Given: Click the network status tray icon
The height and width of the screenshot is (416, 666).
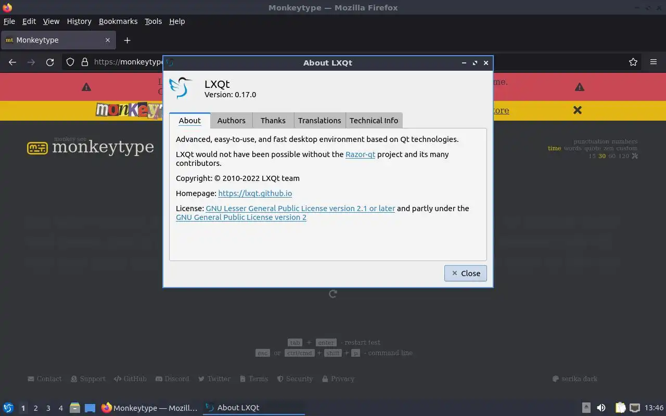Looking at the screenshot, I should pyautogui.click(x=635, y=408).
